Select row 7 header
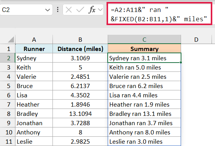This screenshot has height=146, width=215. pyautogui.click(x=8, y=104)
